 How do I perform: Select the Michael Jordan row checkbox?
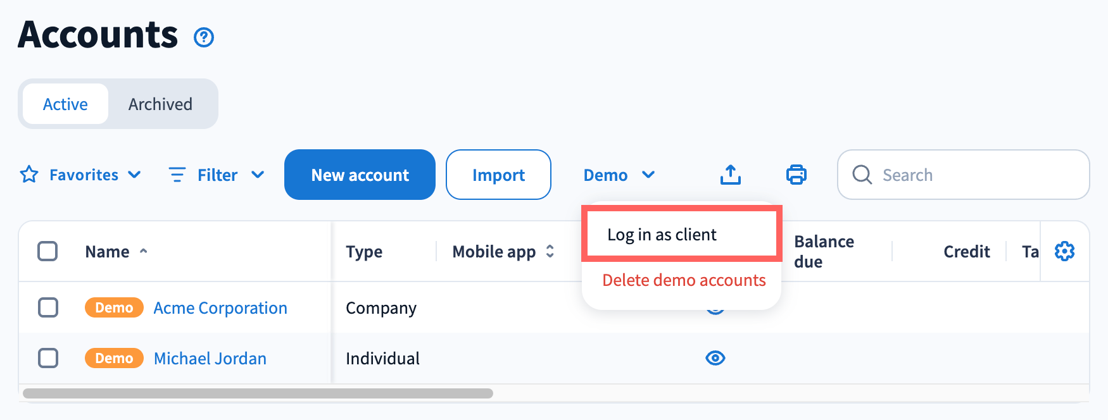tap(48, 358)
